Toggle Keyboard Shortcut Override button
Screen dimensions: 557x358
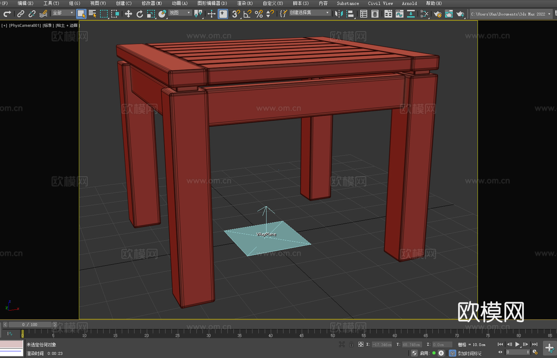223,14
